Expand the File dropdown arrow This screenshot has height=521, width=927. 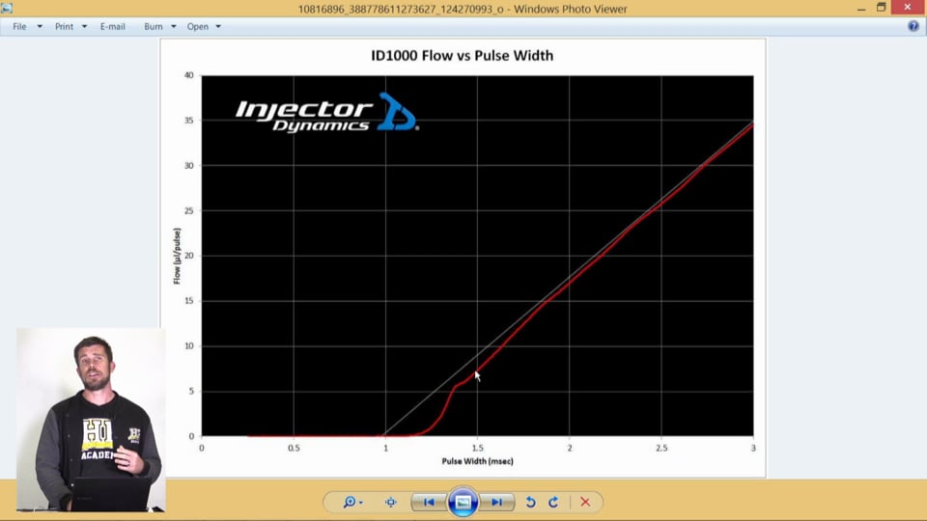point(40,27)
